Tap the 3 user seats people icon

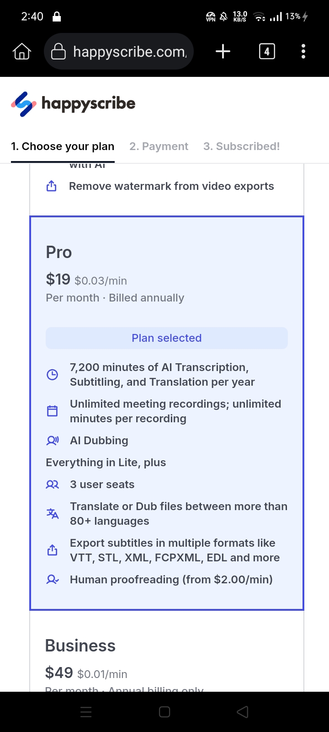click(x=53, y=484)
